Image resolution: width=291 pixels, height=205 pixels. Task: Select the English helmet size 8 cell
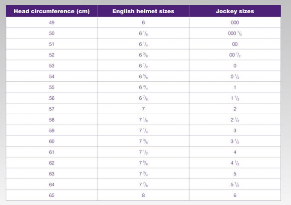coord(143,195)
